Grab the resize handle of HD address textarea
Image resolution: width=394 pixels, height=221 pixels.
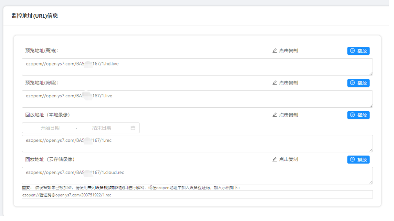click(371, 73)
